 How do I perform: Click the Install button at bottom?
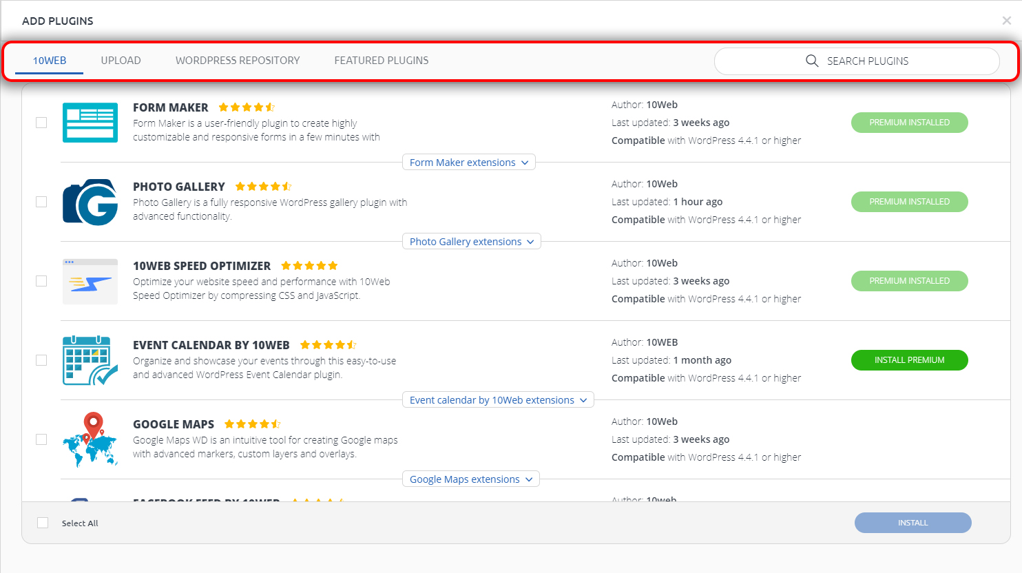(x=913, y=523)
